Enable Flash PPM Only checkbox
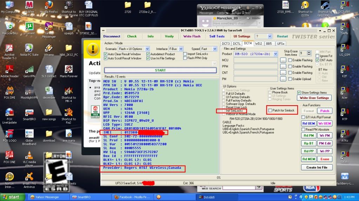Viewport: 359px width, 201px height. tap(185, 58)
